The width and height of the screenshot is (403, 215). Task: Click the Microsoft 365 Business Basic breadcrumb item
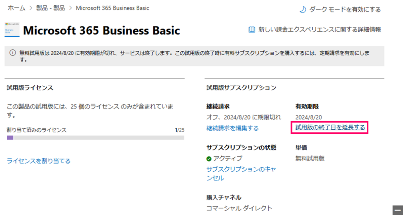coord(113,8)
